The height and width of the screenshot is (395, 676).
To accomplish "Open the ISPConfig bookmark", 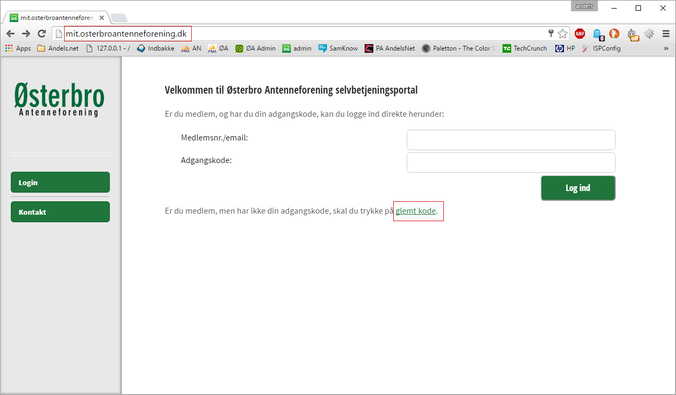I will click(x=601, y=48).
